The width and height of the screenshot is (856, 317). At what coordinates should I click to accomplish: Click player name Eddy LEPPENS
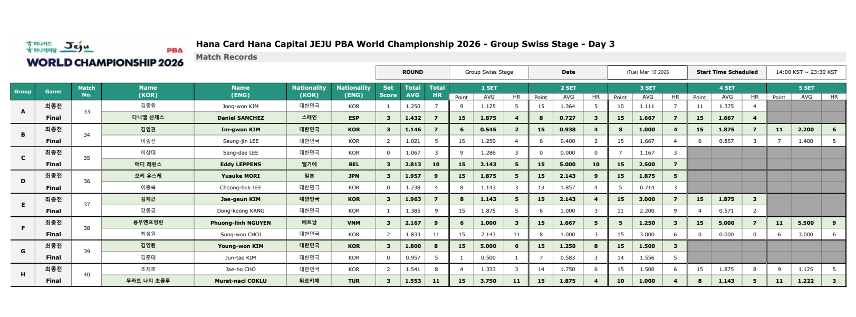pyautogui.click(x=241, y=164)
